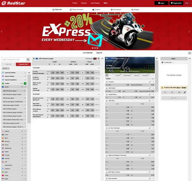This screenshot has height=181, width=192.
Task: Click the match panel vertical scrollbar
Action: [x=157, y=76]
